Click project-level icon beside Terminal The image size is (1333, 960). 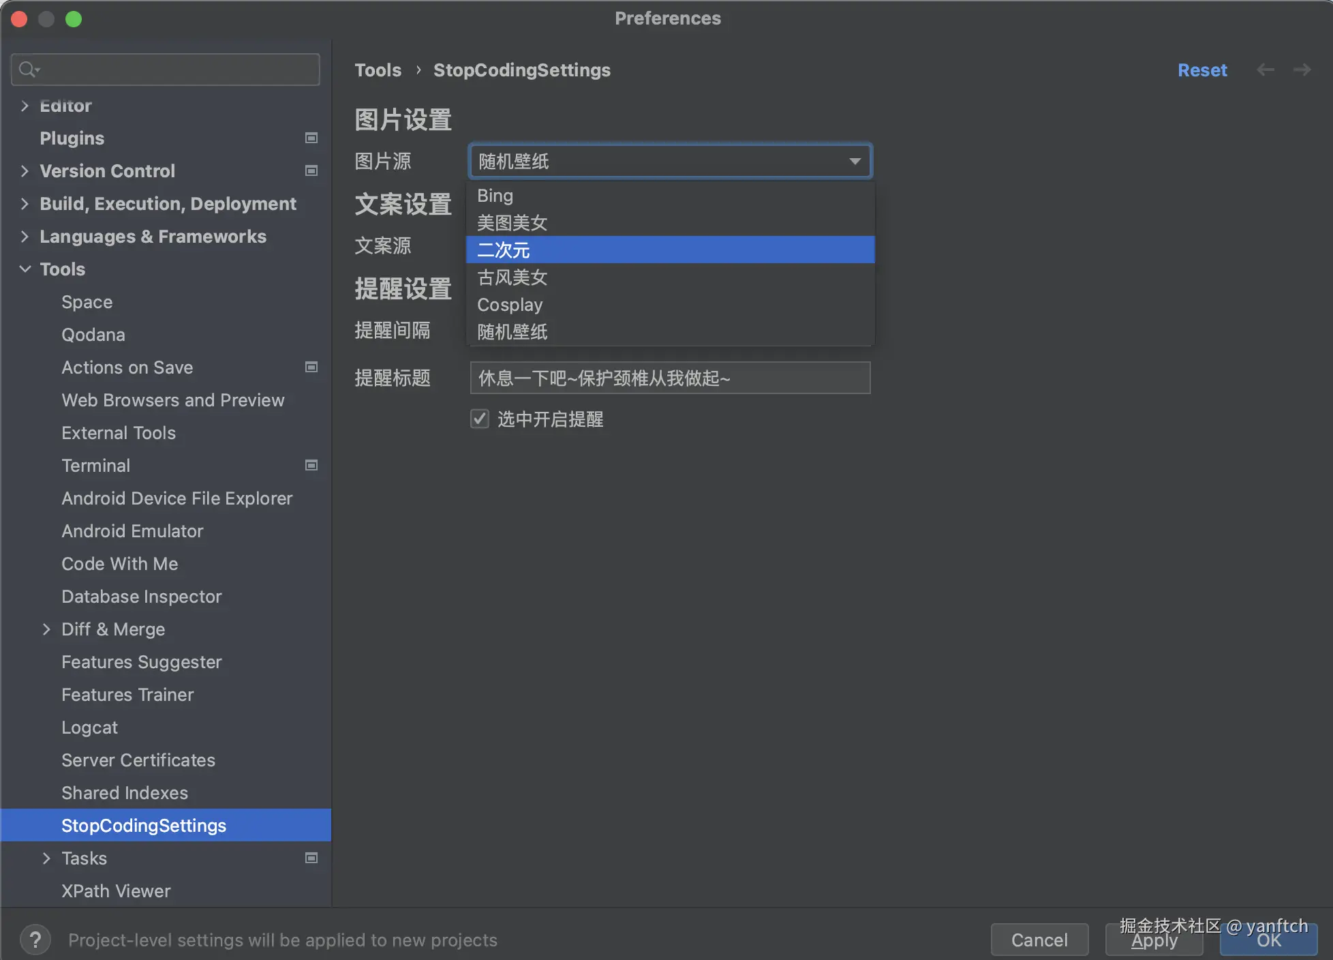[x=311, y=465]
